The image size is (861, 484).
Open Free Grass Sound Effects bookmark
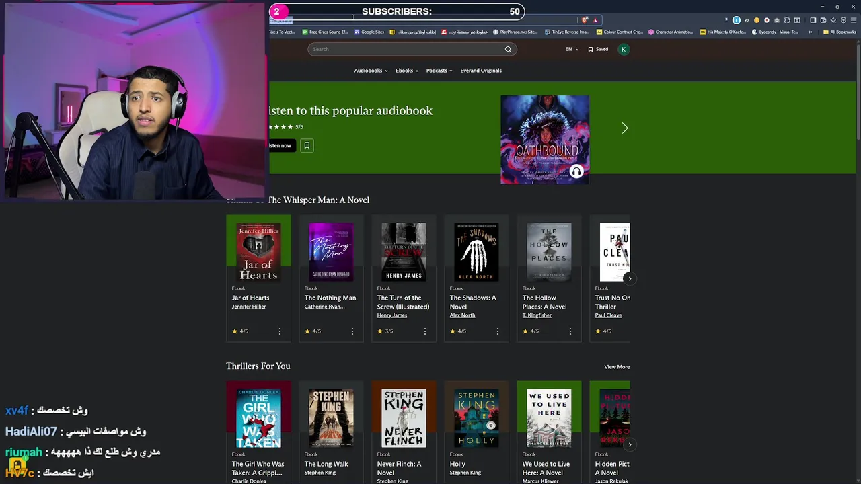(x=326, y=32)
